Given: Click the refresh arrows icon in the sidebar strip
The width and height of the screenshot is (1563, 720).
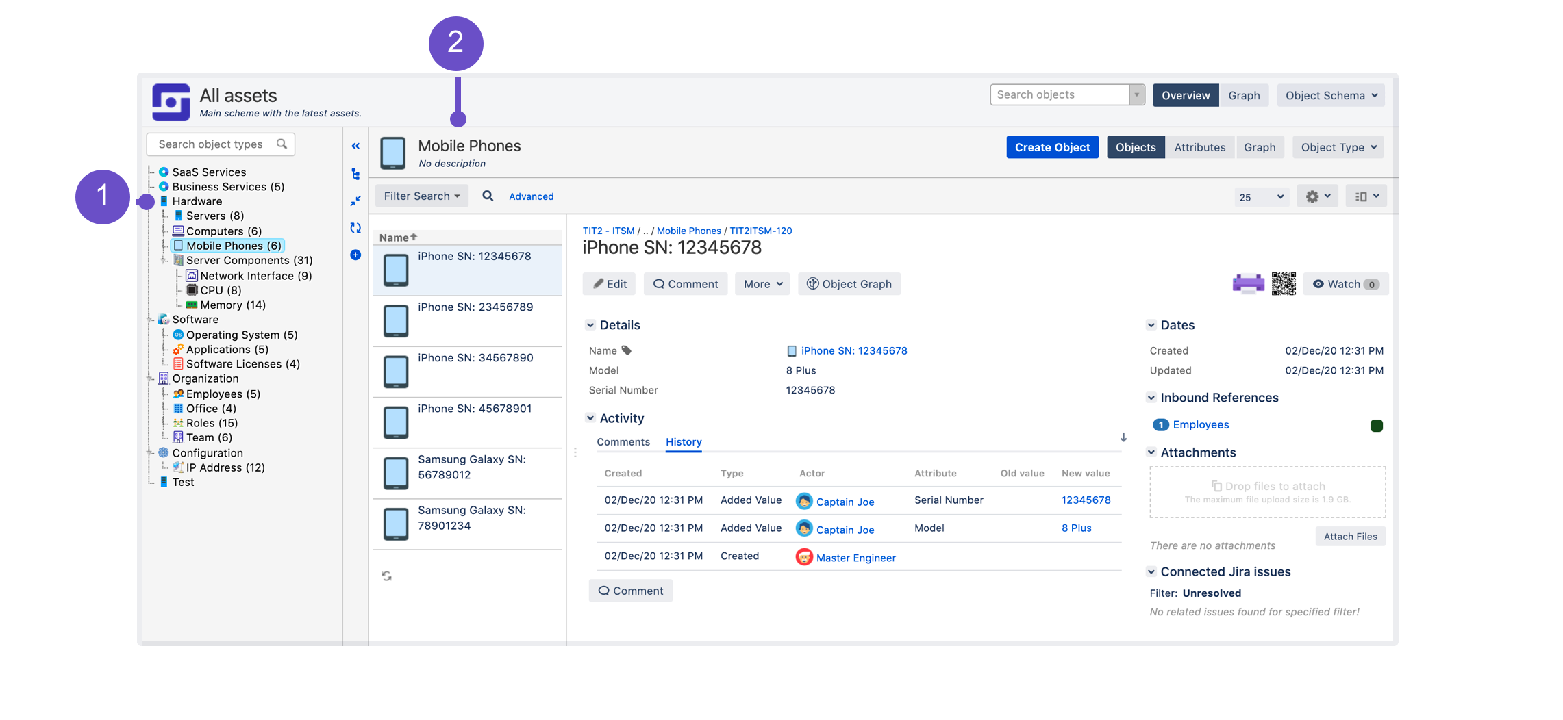Looking at the screenshot, I should pyautogui.click(x=355, y=228).
